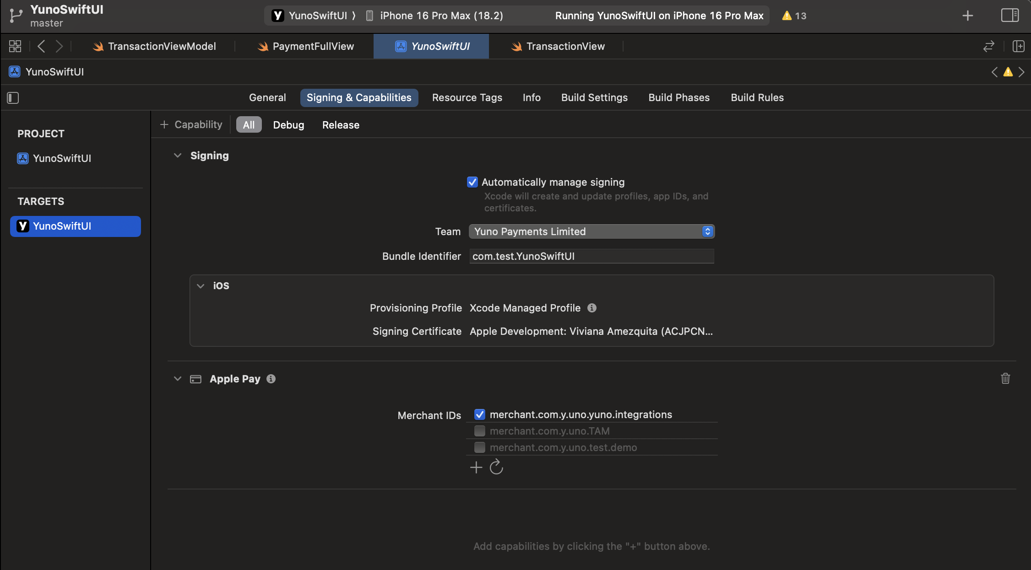Click the Bundle Identifier text field
The image size is (1031, 570).
click(591, 256)
